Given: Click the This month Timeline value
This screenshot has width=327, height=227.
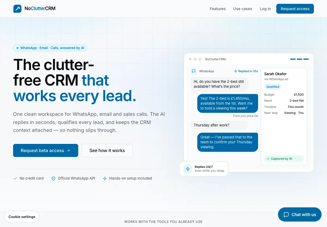Looking at the screenshot, I should click(x=296, y=107).
